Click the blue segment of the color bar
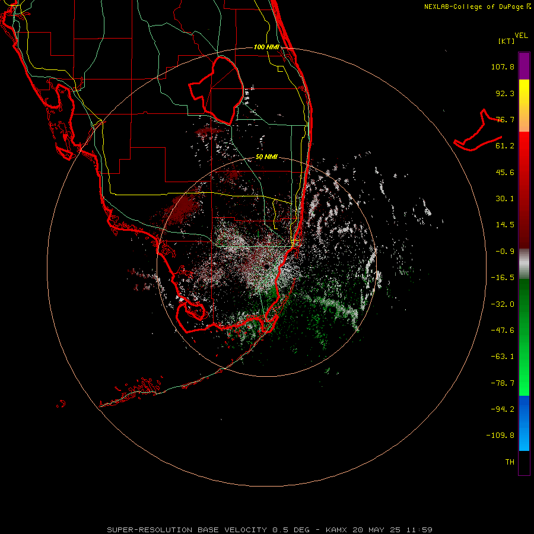 pyautogui.click(x=524, y=423)
